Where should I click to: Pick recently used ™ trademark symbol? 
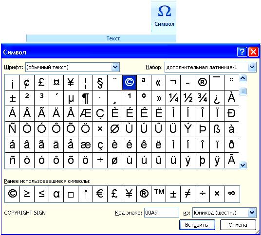158,194
